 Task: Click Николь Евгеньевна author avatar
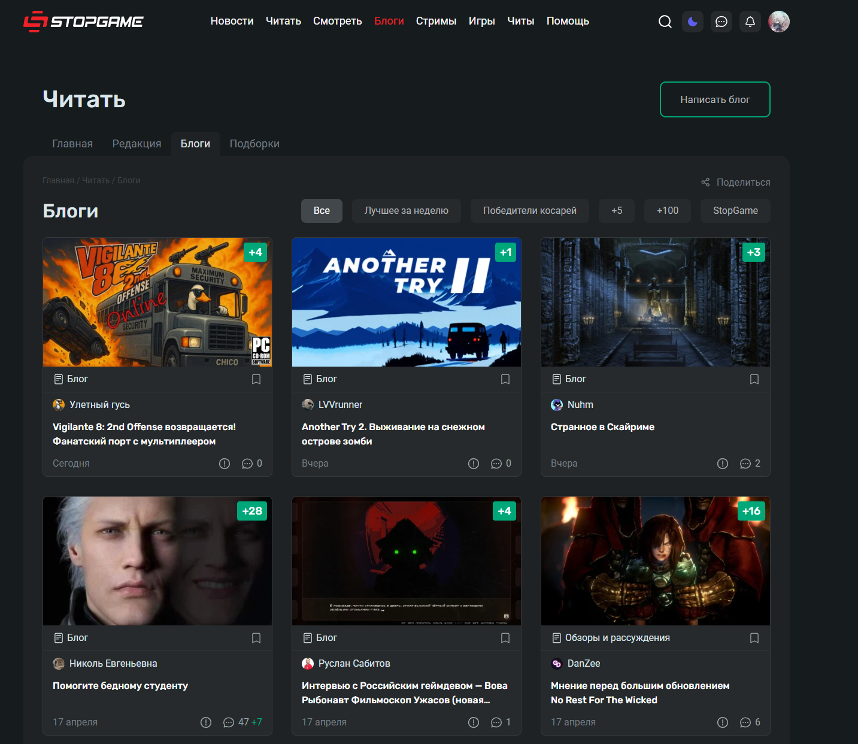59,664
